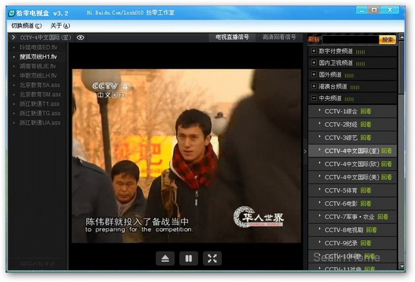Choose source 浙江联通UA.asx
Image resolution: width=415 pixels, height=282 pixels.
click(x=40, y=123)
